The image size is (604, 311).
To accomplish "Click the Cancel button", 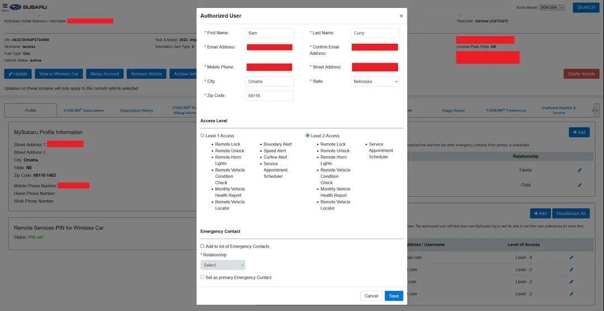I will tap(372, 296).
